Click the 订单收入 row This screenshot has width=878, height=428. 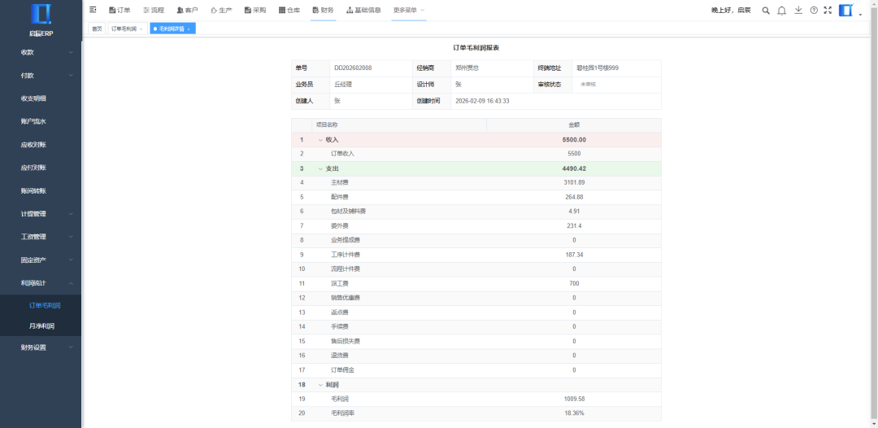tap(476, 154)
